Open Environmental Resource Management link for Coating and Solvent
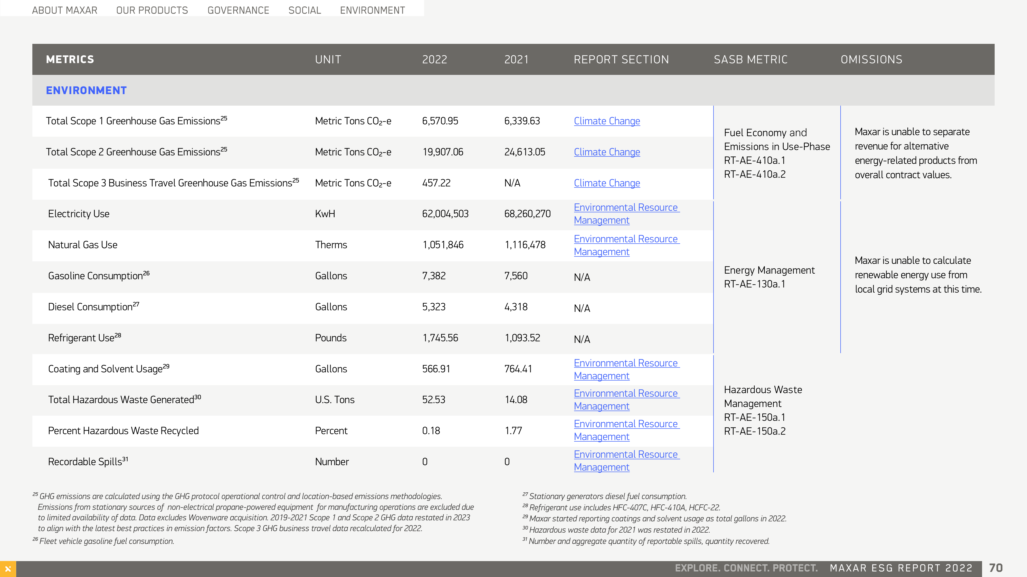1027x577 pixels. click(627, 370)
